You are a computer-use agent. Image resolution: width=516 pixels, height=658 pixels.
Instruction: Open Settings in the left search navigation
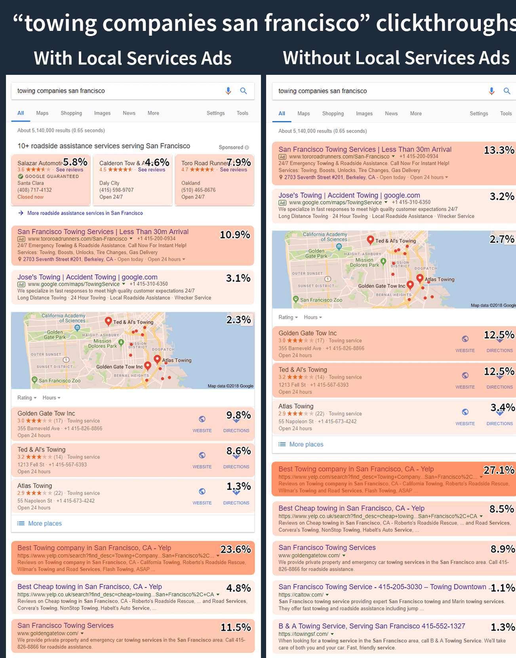click(215, 113)
